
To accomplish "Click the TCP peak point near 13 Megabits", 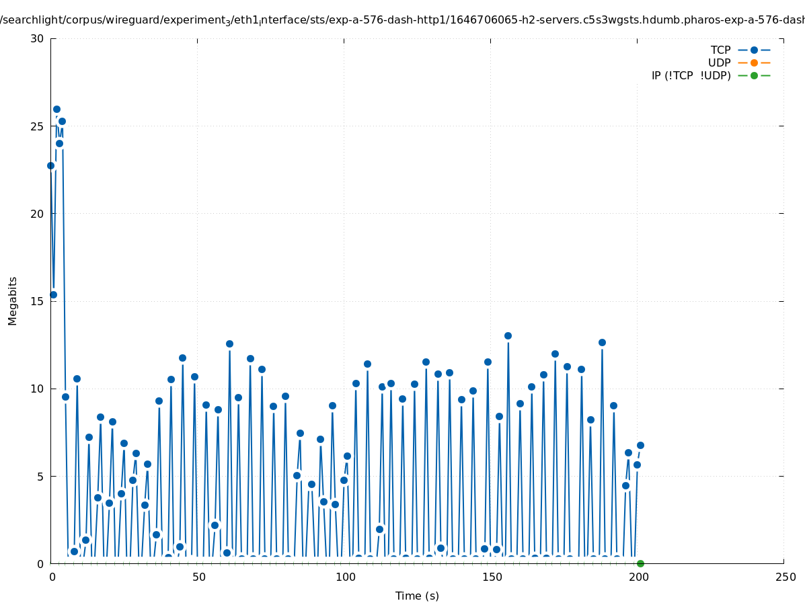I will coord(508,335).
